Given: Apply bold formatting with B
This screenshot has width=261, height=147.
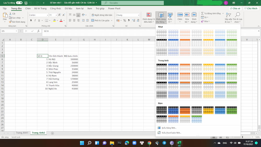Looking at the screenshot, I should pyautogui.click(x=31, y=20).
